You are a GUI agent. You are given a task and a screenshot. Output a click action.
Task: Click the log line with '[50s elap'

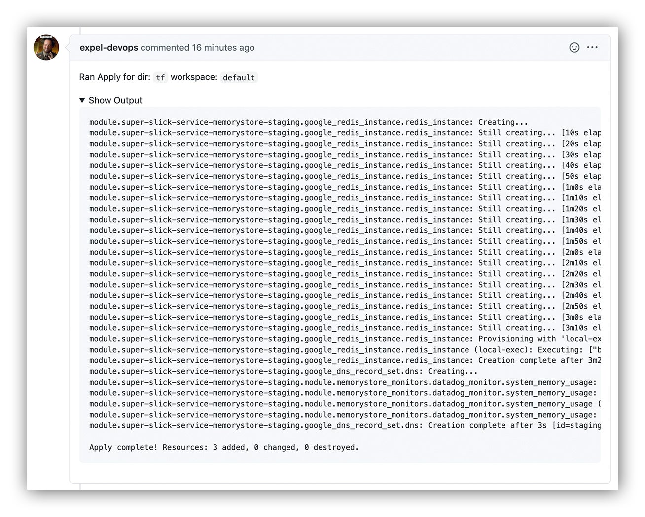pyautogui.click(x=345, y=176)
